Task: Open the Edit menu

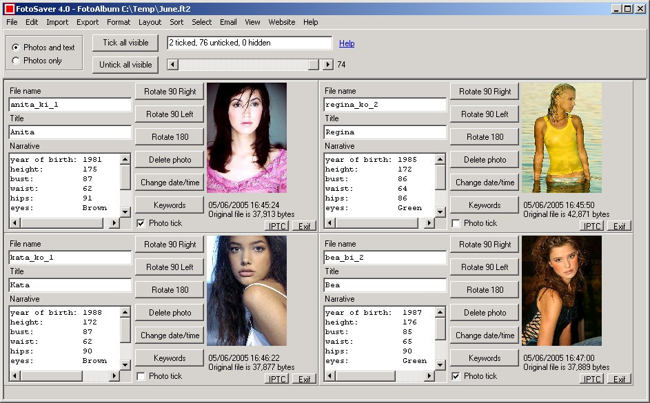Action: pyautogui.click(x=32, y=22)
